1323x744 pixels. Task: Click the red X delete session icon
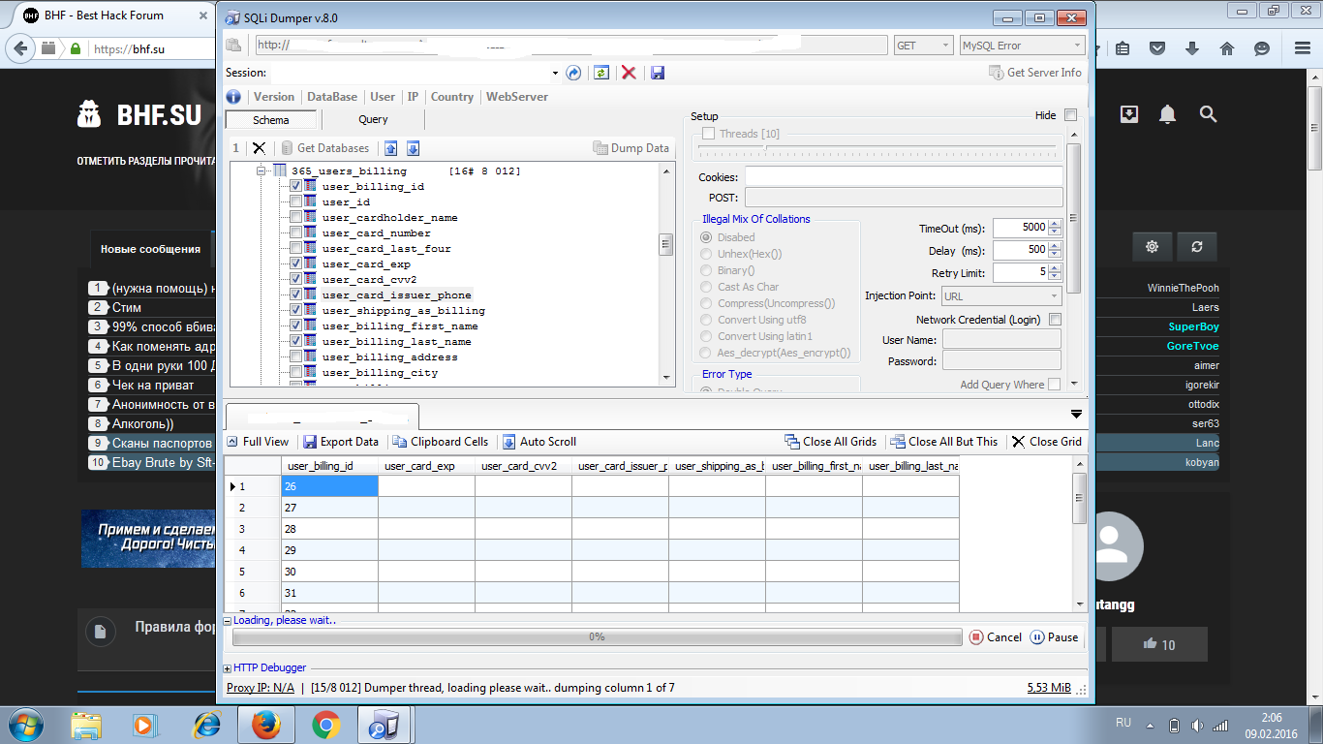[x=629, y=73]
